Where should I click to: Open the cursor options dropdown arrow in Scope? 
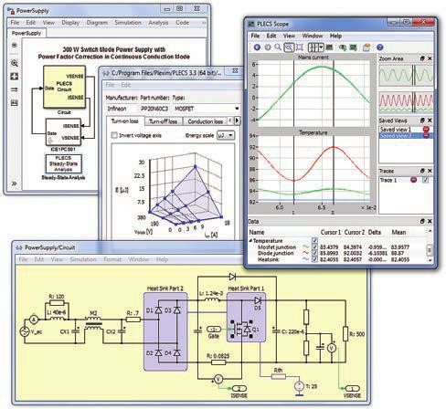(x=321, y=47)
